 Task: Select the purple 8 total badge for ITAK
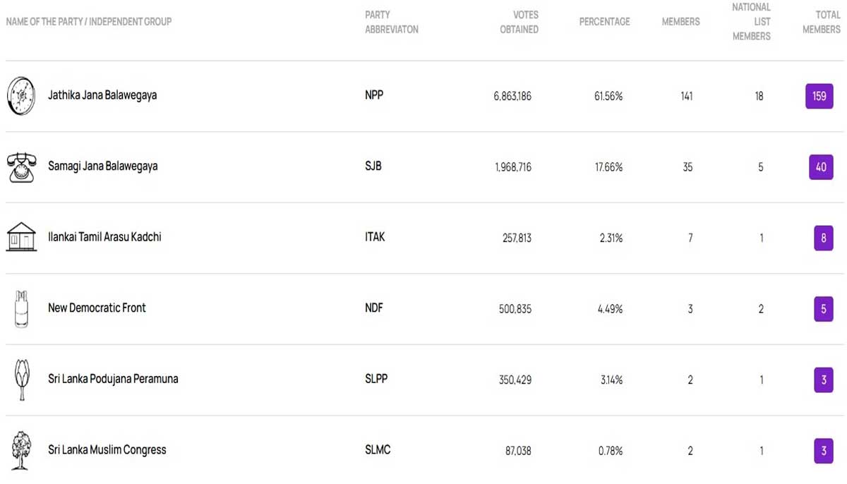823,238
